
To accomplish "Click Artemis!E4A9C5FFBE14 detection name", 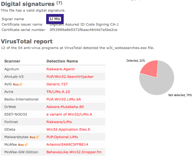I will coord(67,145).
